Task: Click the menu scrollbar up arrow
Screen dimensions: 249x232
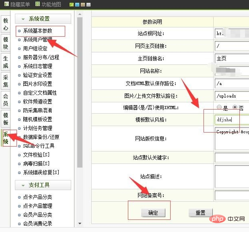Action: (x=80, y=14)
